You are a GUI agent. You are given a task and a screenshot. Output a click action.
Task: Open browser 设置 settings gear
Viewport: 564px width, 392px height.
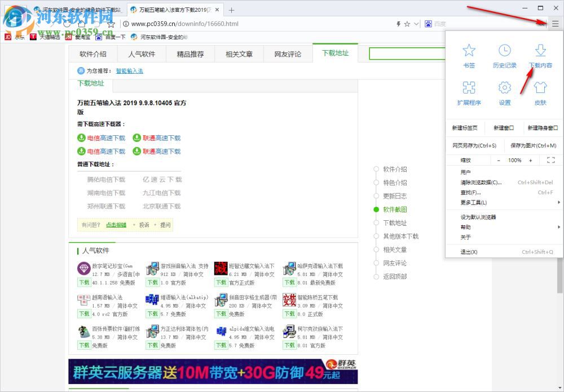pyautogui.click(x=504, y=92)
